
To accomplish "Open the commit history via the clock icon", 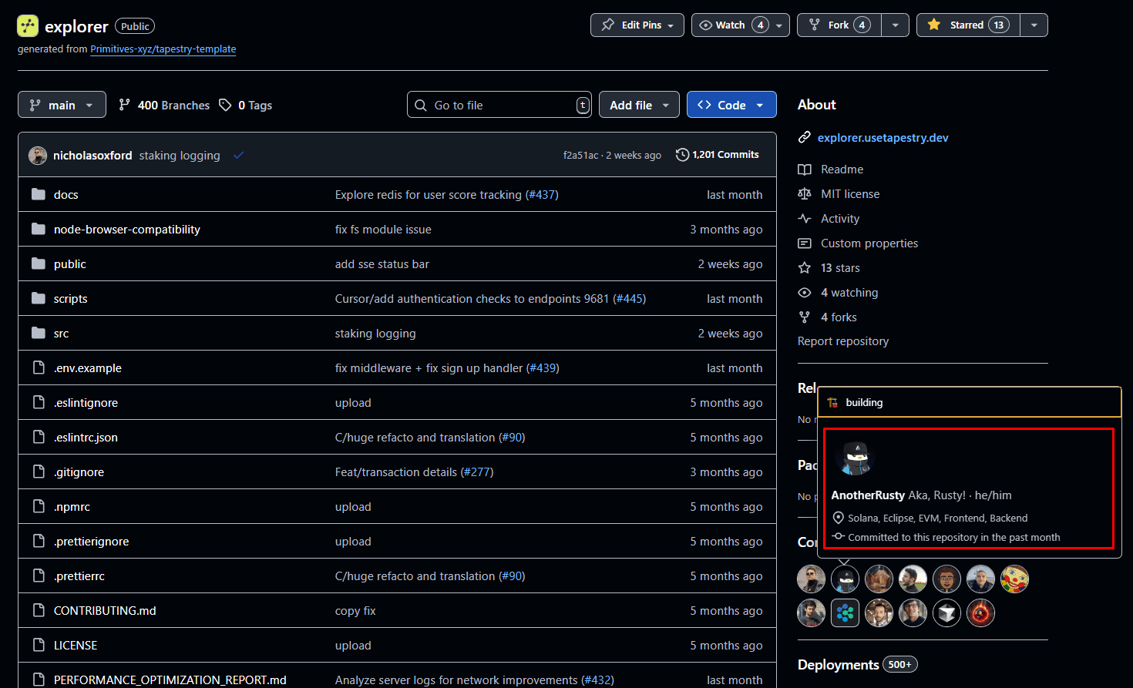I will click(682, 154).
